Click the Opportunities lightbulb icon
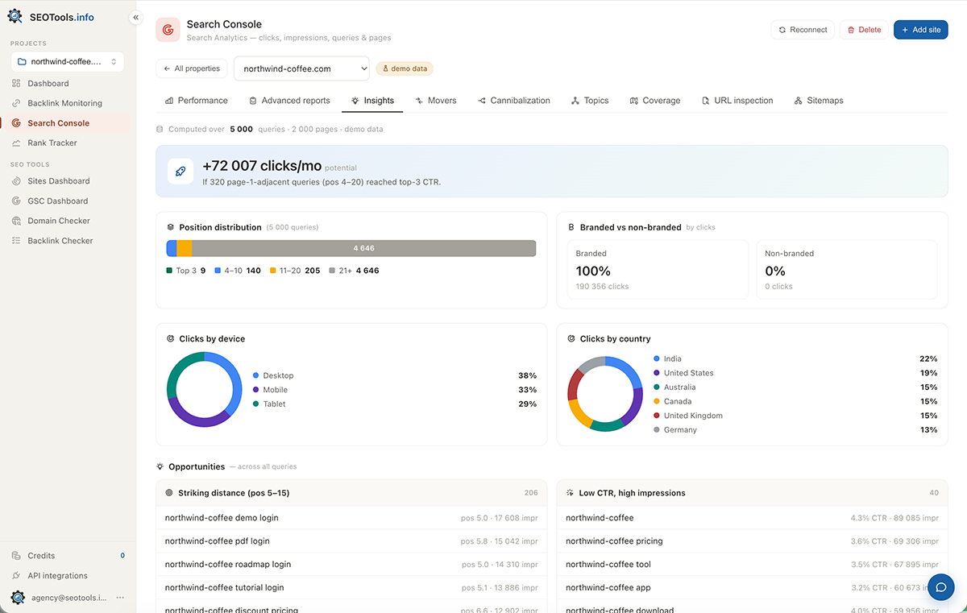Image resolution: width=967 pixels, height=613 pixels. click(160, 467)
